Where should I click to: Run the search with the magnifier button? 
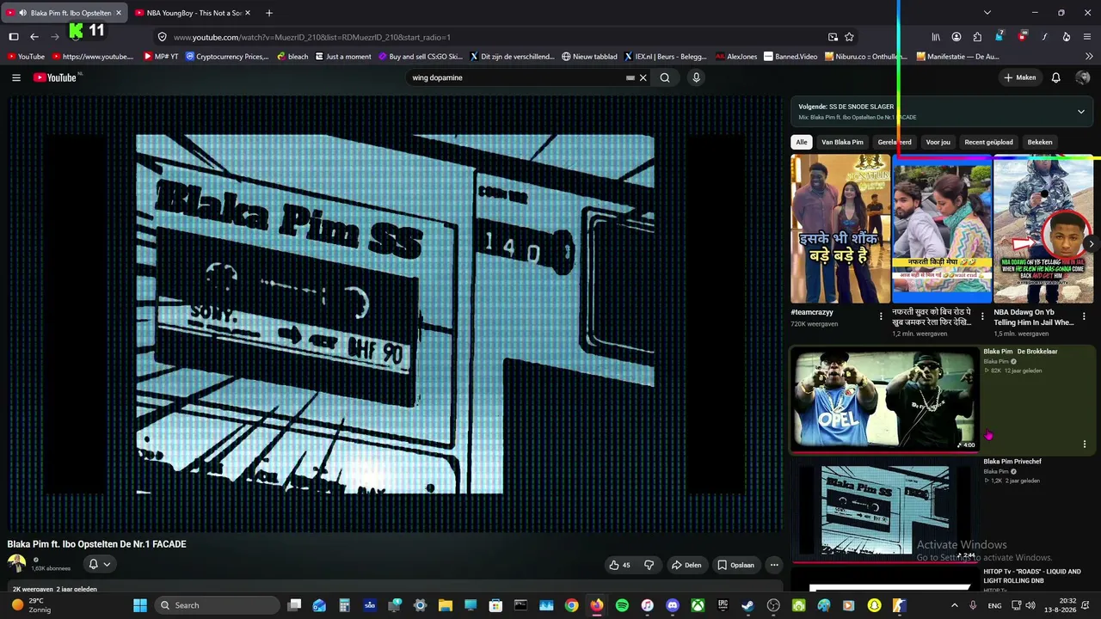665,77
